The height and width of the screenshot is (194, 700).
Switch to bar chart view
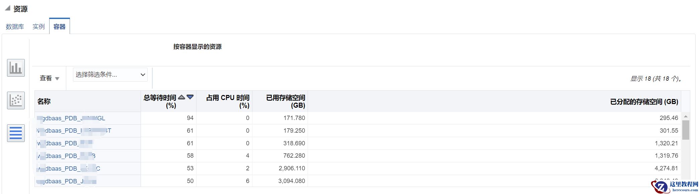coord(16,68)
